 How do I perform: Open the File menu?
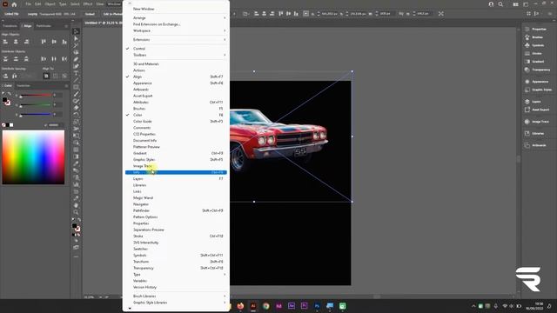(x=28, y=4)
